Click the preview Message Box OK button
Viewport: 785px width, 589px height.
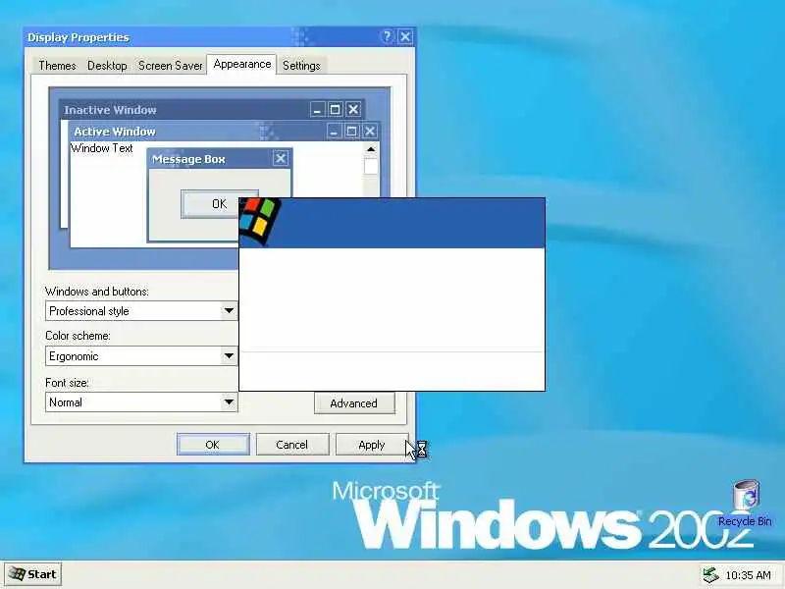coord(219,204)
